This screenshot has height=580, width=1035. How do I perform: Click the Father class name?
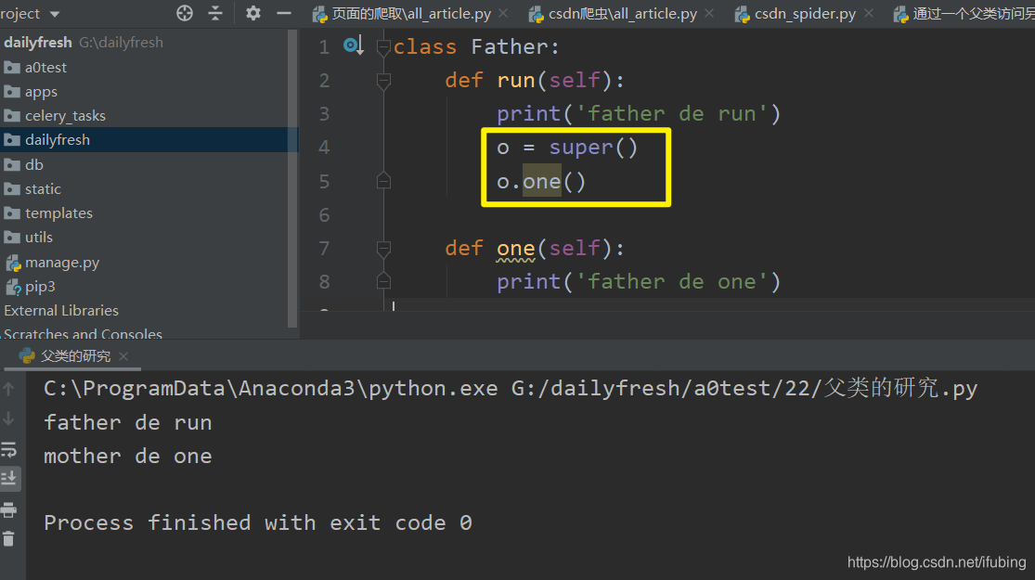(x=510, y=46)
